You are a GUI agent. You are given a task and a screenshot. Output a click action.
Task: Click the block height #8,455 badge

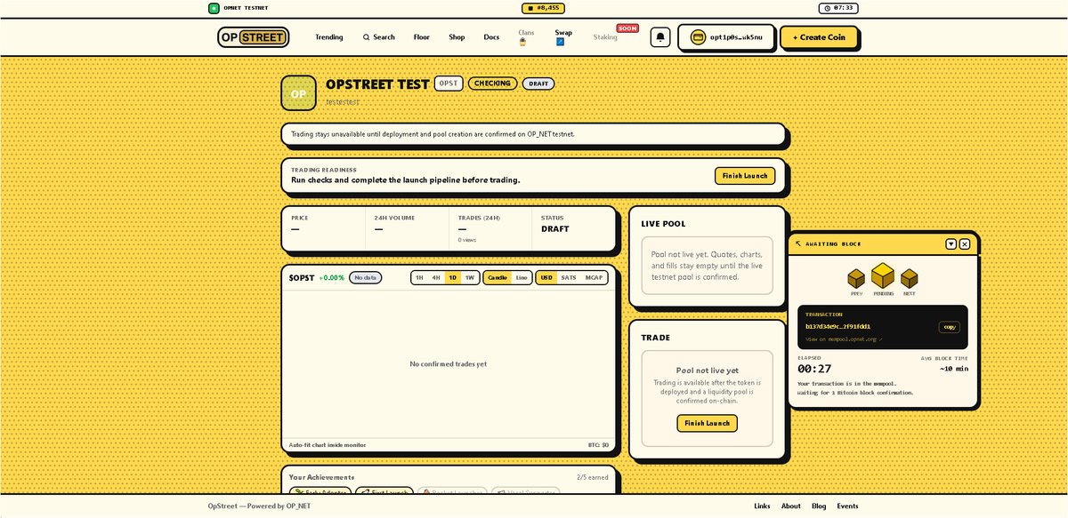tap(543, 8)
